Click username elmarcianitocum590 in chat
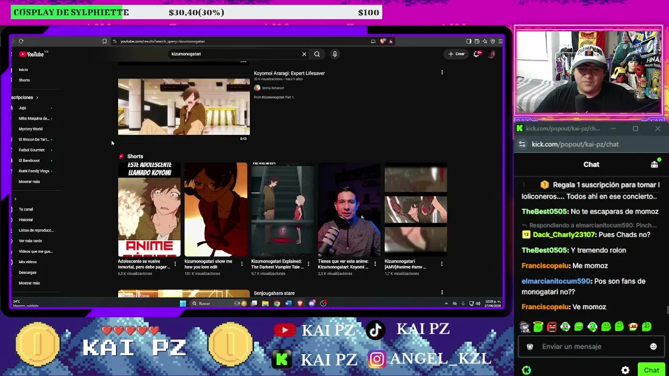Screen dimensions: 669x376 point(556,281)
